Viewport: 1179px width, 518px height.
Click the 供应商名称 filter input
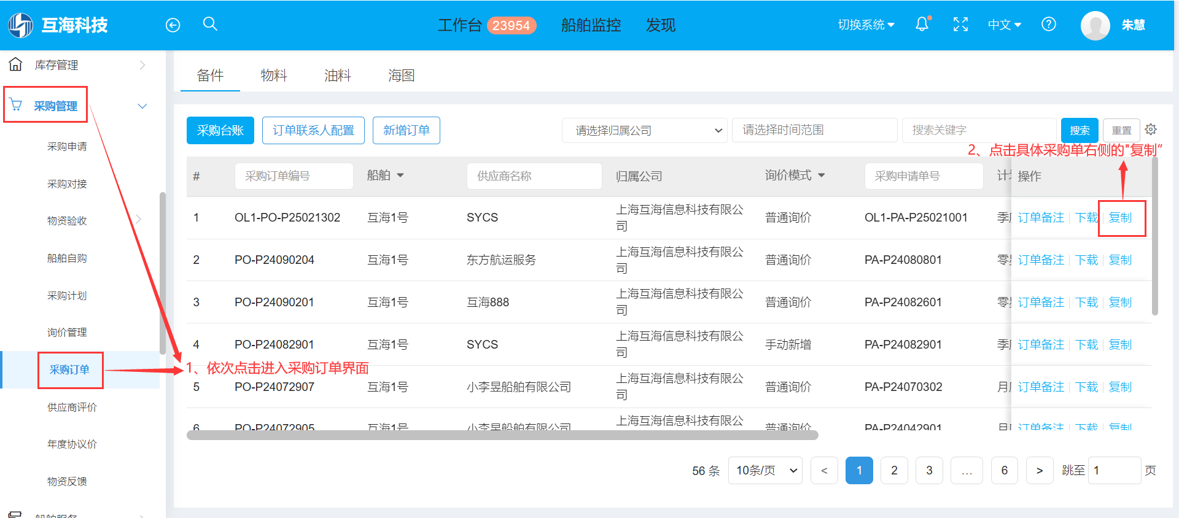coord(534,176)
